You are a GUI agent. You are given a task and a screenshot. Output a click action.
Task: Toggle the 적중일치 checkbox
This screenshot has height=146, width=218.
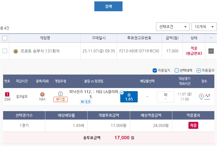(x=155, y=70)
